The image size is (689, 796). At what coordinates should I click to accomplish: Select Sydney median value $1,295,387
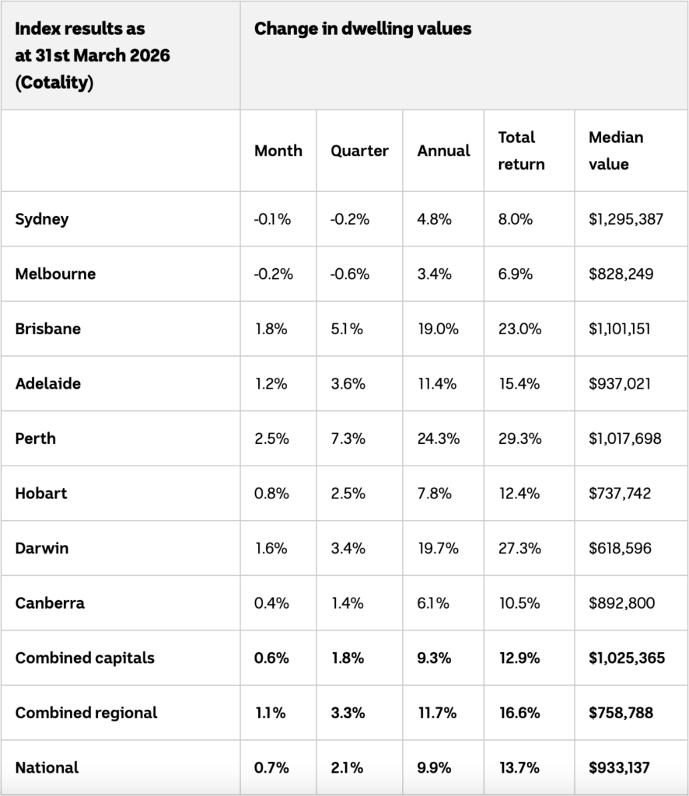click(626, 219)
